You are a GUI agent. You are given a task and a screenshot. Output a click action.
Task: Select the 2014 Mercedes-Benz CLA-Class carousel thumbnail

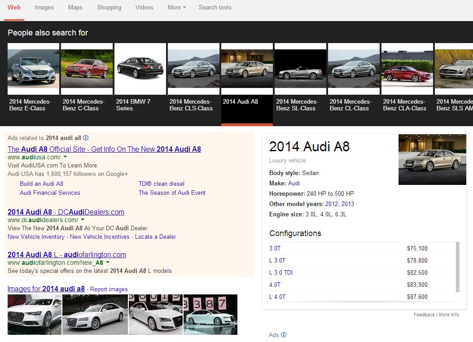click(x=407, y=69)
